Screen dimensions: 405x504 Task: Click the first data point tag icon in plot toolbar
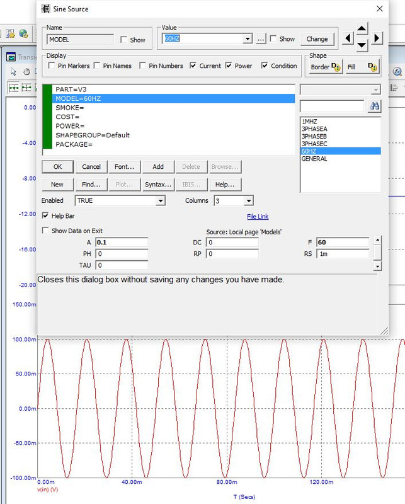[13, 88]
